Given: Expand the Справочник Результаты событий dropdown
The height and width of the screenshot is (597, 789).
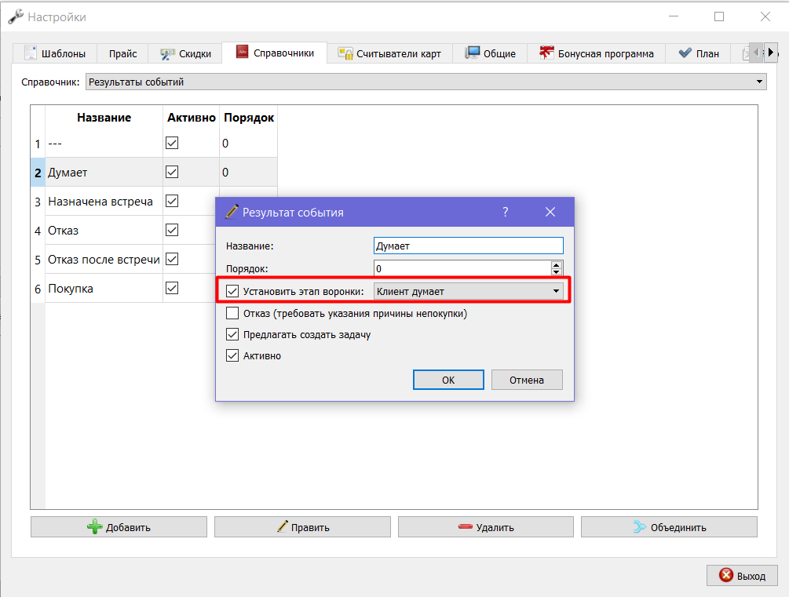Looking at the screenshot, I should tap(426, 82).
